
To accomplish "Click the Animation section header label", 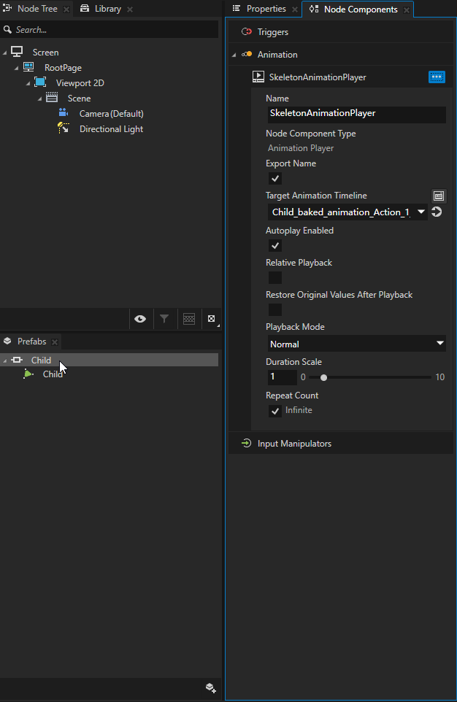I will pyautogui.click(x=277, y=54).
